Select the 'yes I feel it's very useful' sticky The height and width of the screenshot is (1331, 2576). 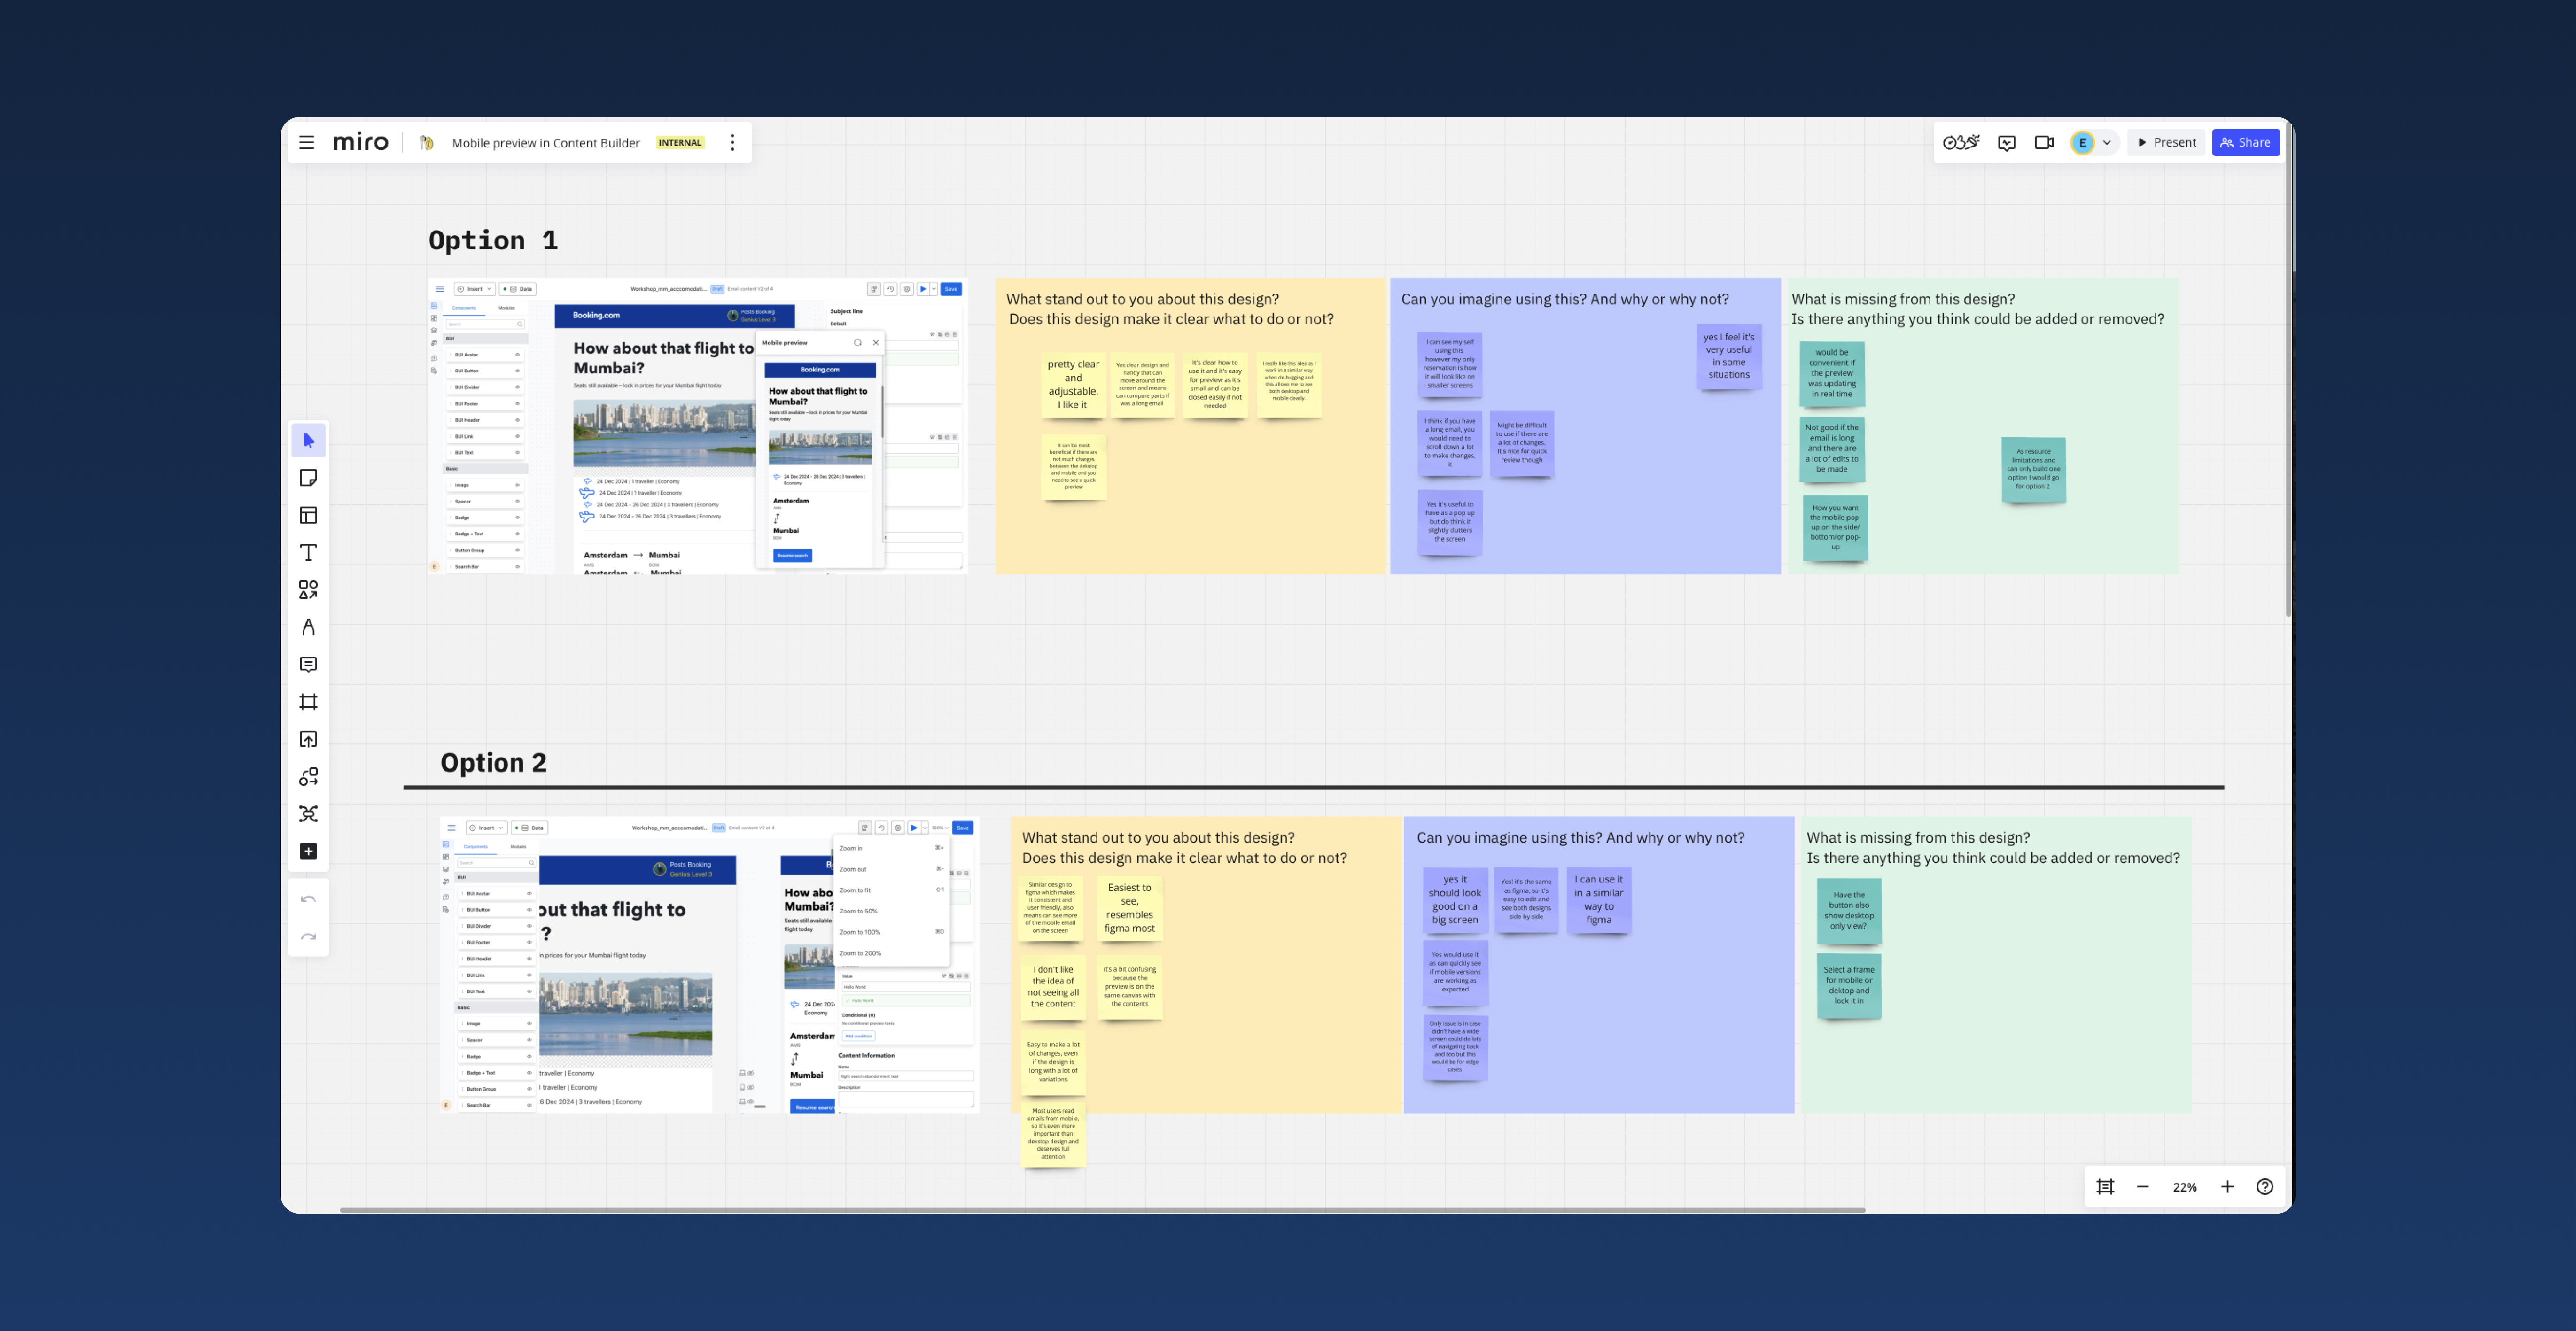[1729, 356]
